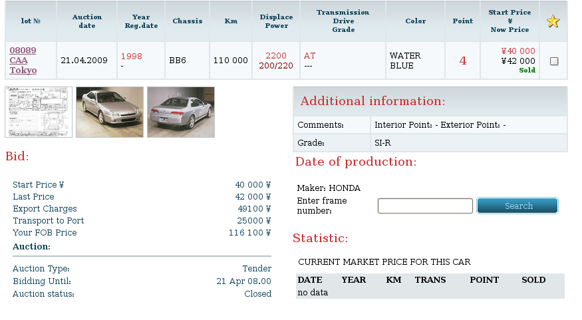Image resolution: width=582 pixels, height=320 pixels.
Task: Click the lot № column header
Action: [x=31, y=21]
